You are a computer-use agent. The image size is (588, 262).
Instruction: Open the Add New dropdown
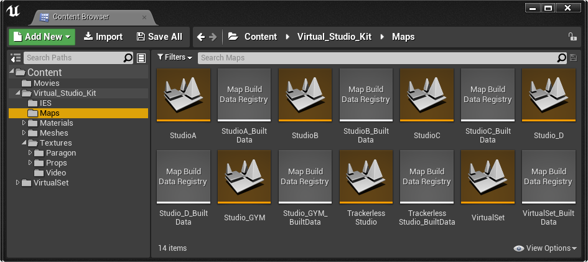tap(42, 37)
